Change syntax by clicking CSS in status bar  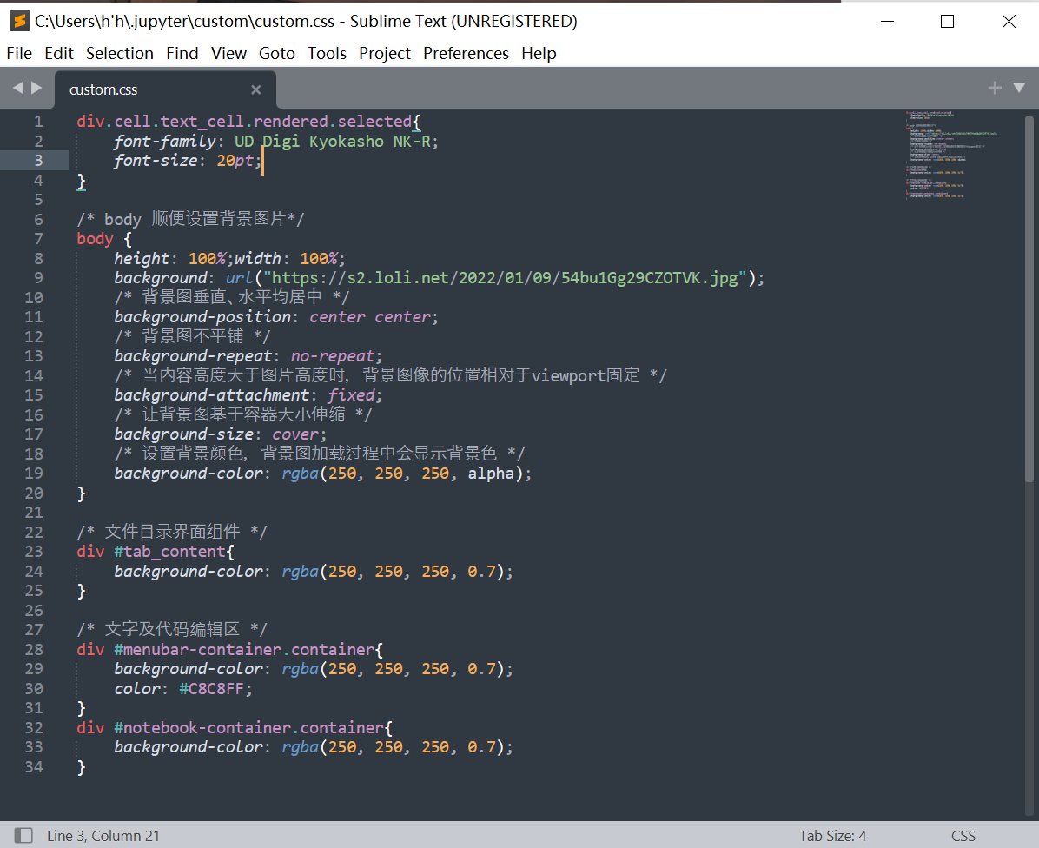[x=963, y=835]
